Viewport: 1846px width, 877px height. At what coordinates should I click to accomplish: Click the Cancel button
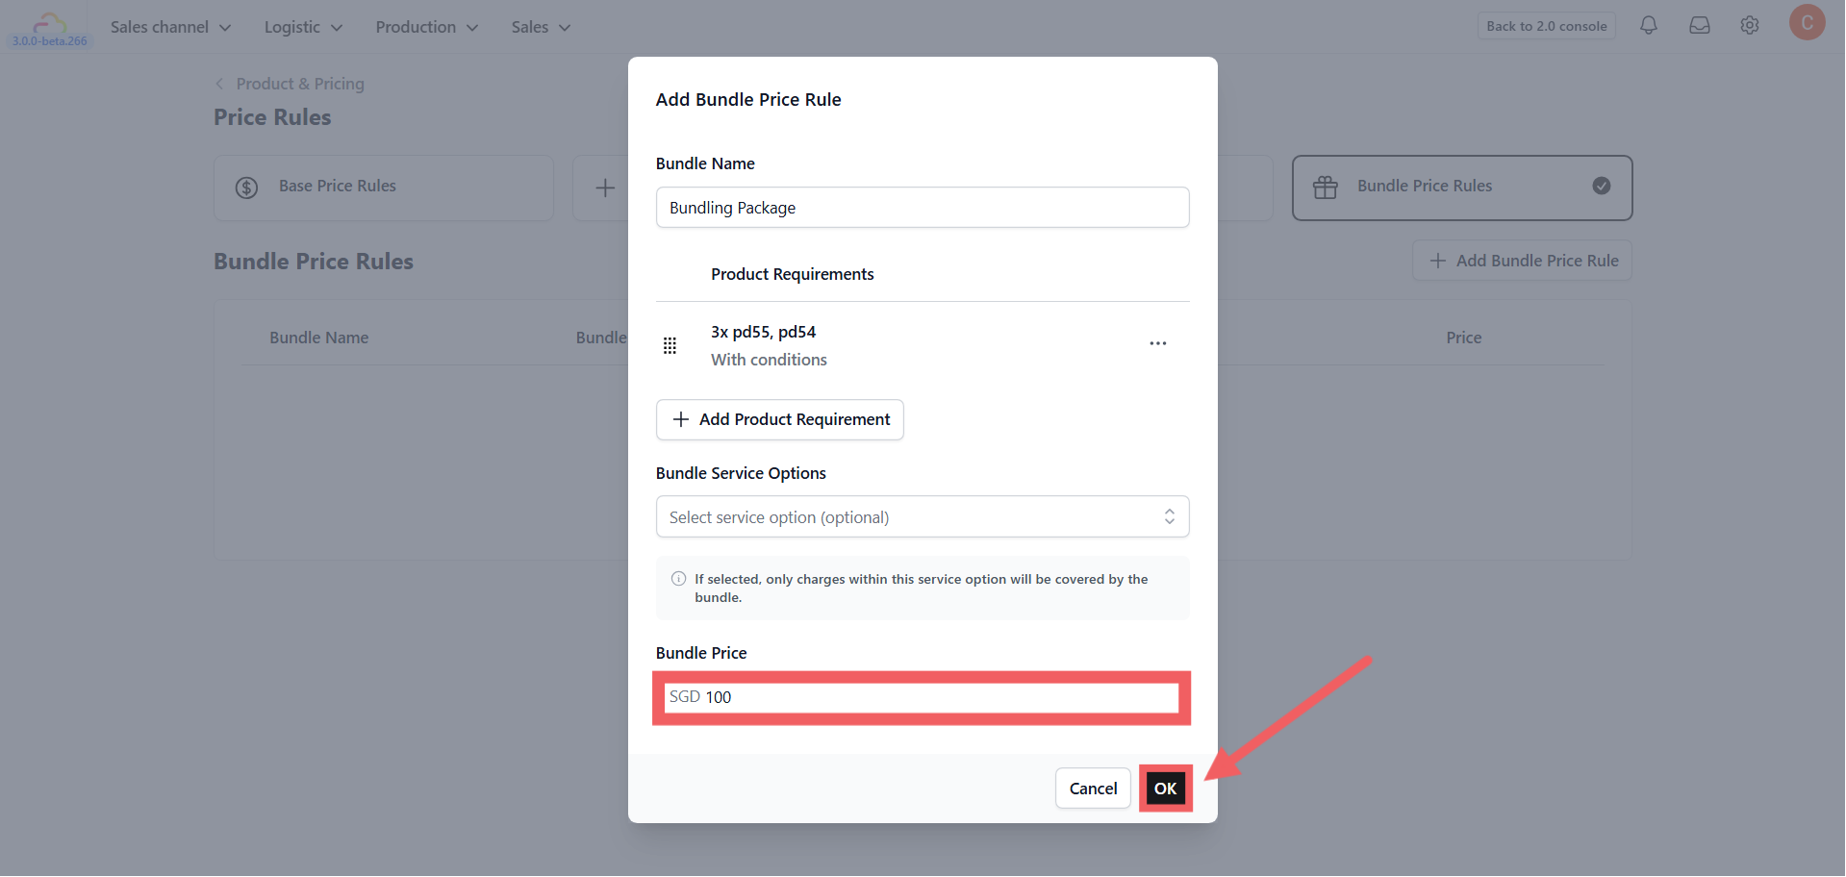[1093, 789]
